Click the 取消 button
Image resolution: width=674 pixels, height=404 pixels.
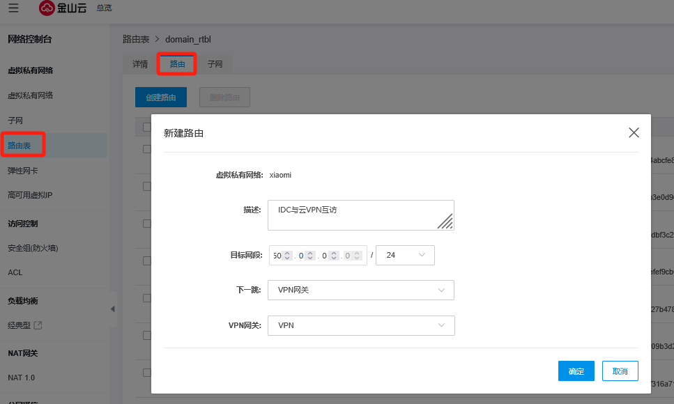point(620,371)
